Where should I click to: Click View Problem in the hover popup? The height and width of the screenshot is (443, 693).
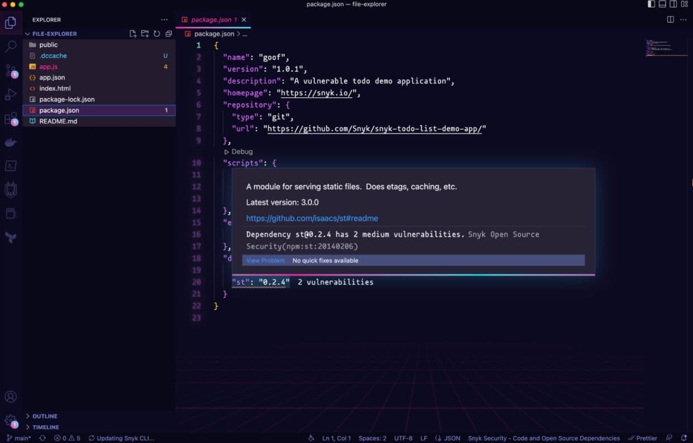265,260
